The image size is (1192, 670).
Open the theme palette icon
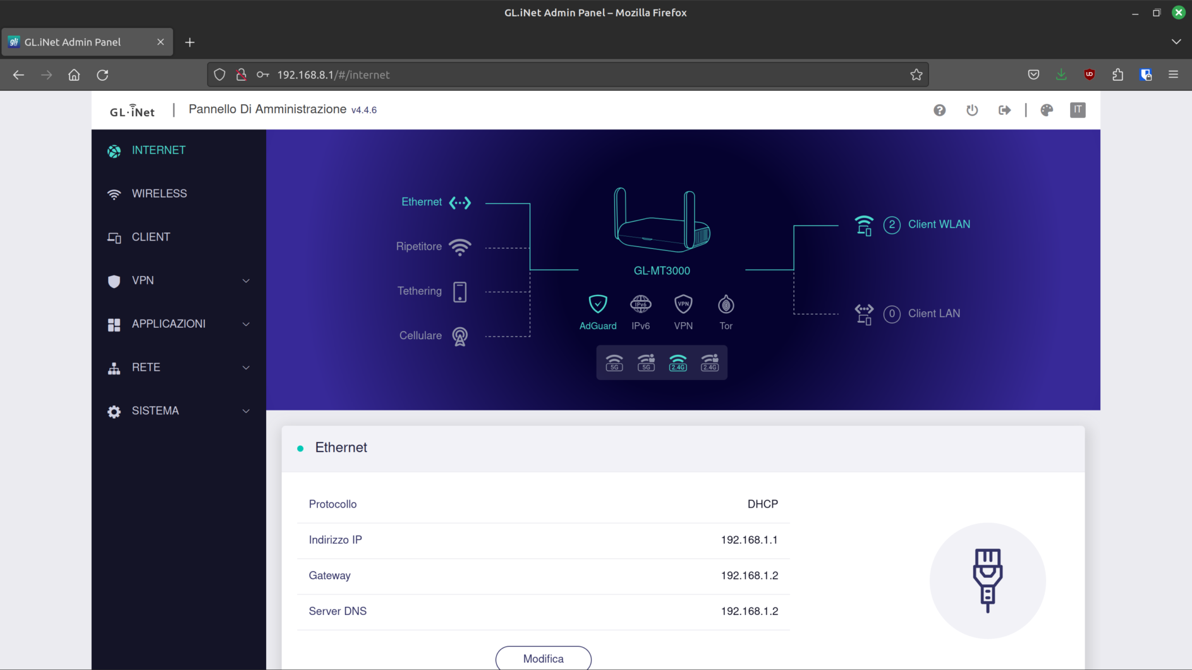[1047, 110]
